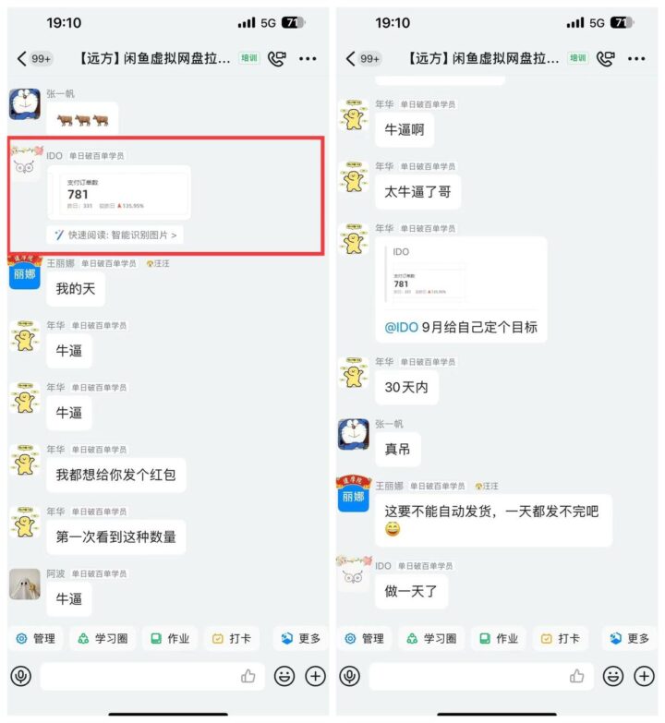
Task: Open three-dot more options in right header
Action: coord(636,58)
